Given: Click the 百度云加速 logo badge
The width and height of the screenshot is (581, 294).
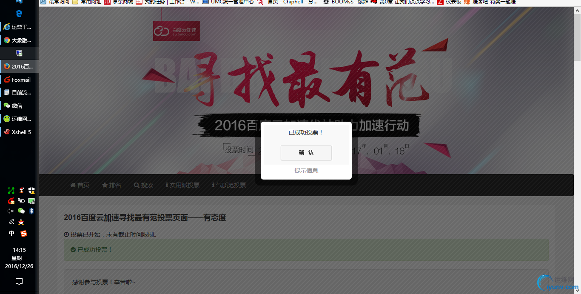Looking at the screenshot, I should (x=176, y=31).
